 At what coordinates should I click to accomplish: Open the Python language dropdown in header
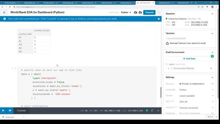[126, 12]
